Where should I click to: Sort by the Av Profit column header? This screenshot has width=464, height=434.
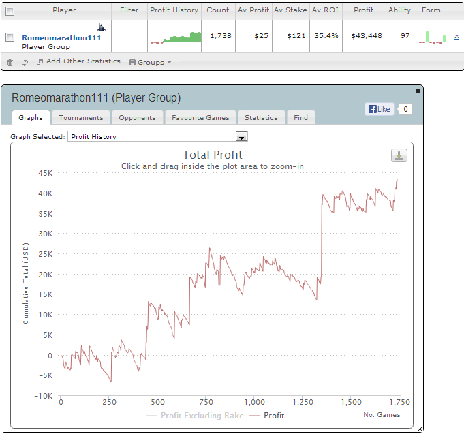point(253,10)
